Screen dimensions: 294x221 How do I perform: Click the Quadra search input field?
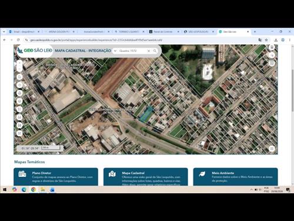tap(132, 51)
